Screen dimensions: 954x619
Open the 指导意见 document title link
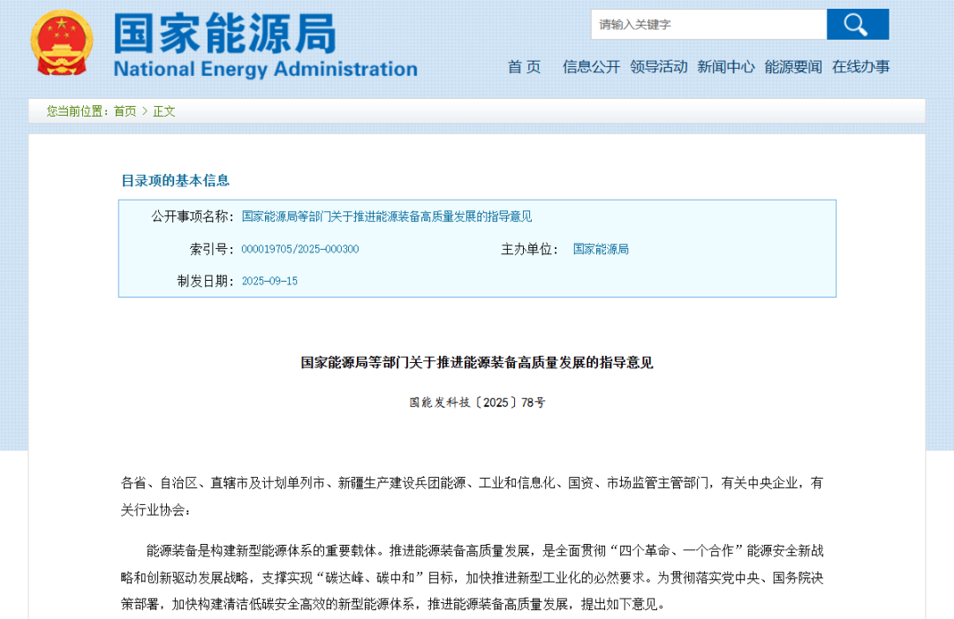390,215
